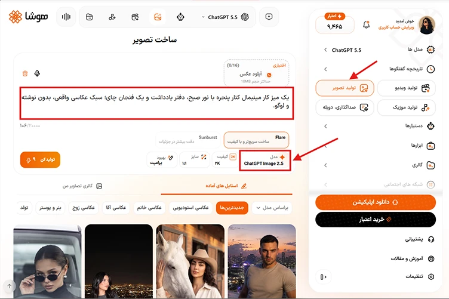Viewport: 449px width, 299px height.
Task: Select عکاسی خانم filter chip
Action: [149, 208]
